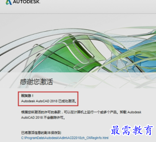
Task: Click the AUTODESK wordmark in the header
Action: click(26, 2)
